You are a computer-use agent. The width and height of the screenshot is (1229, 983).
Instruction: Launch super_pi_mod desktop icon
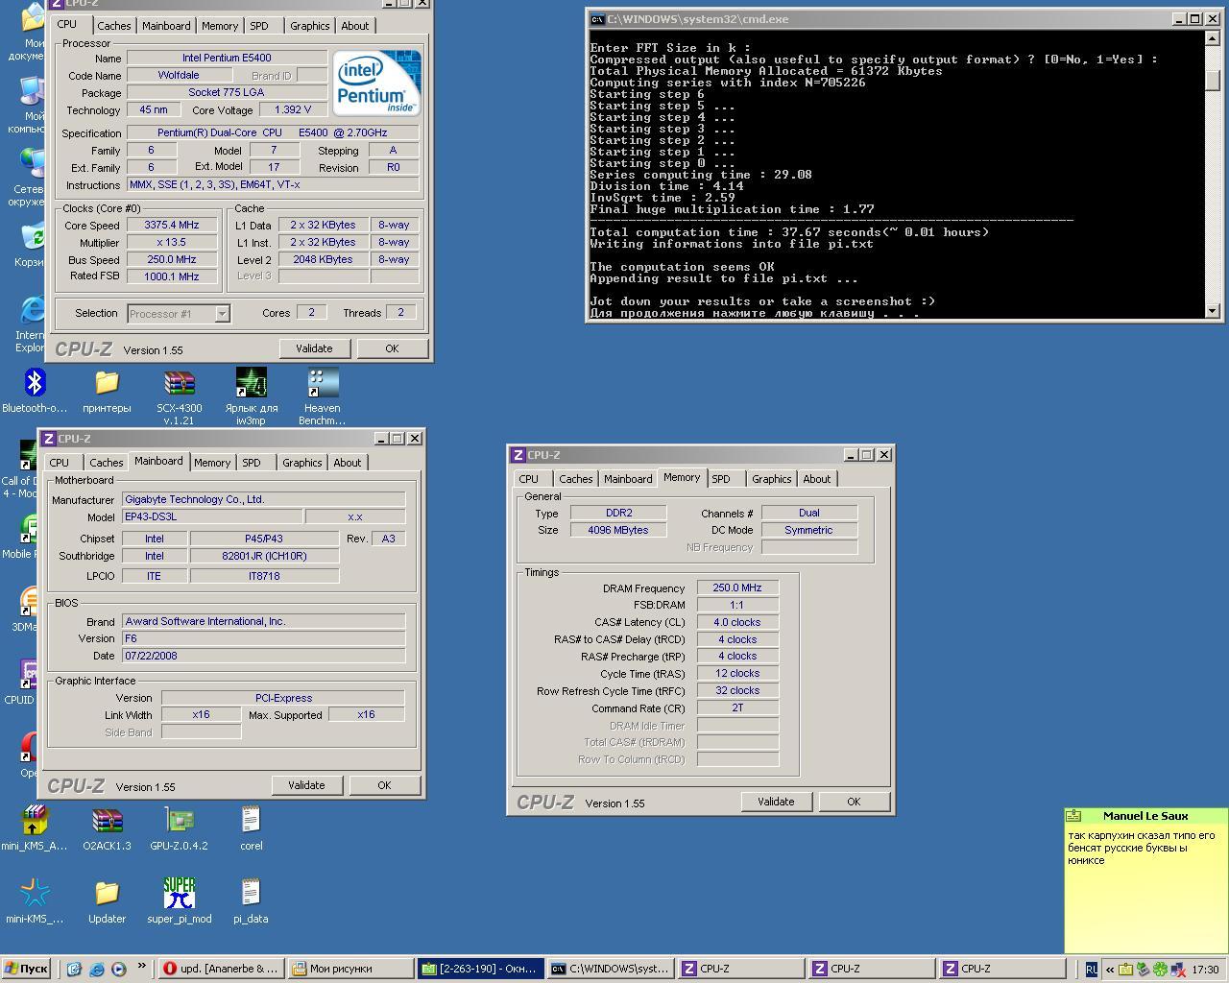[179, 894]
